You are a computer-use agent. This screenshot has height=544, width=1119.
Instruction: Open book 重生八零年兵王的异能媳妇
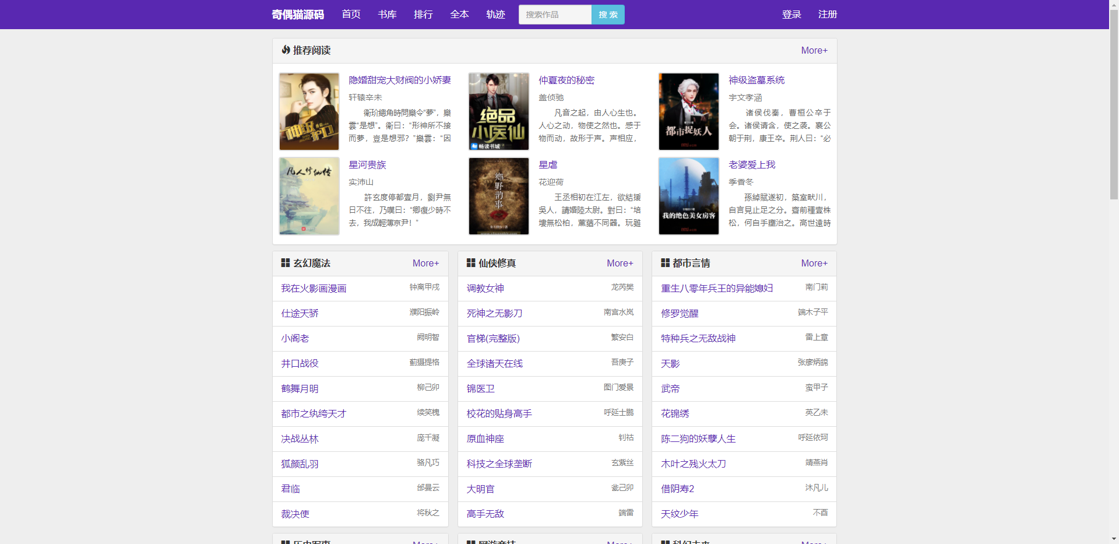click(717, 289)
